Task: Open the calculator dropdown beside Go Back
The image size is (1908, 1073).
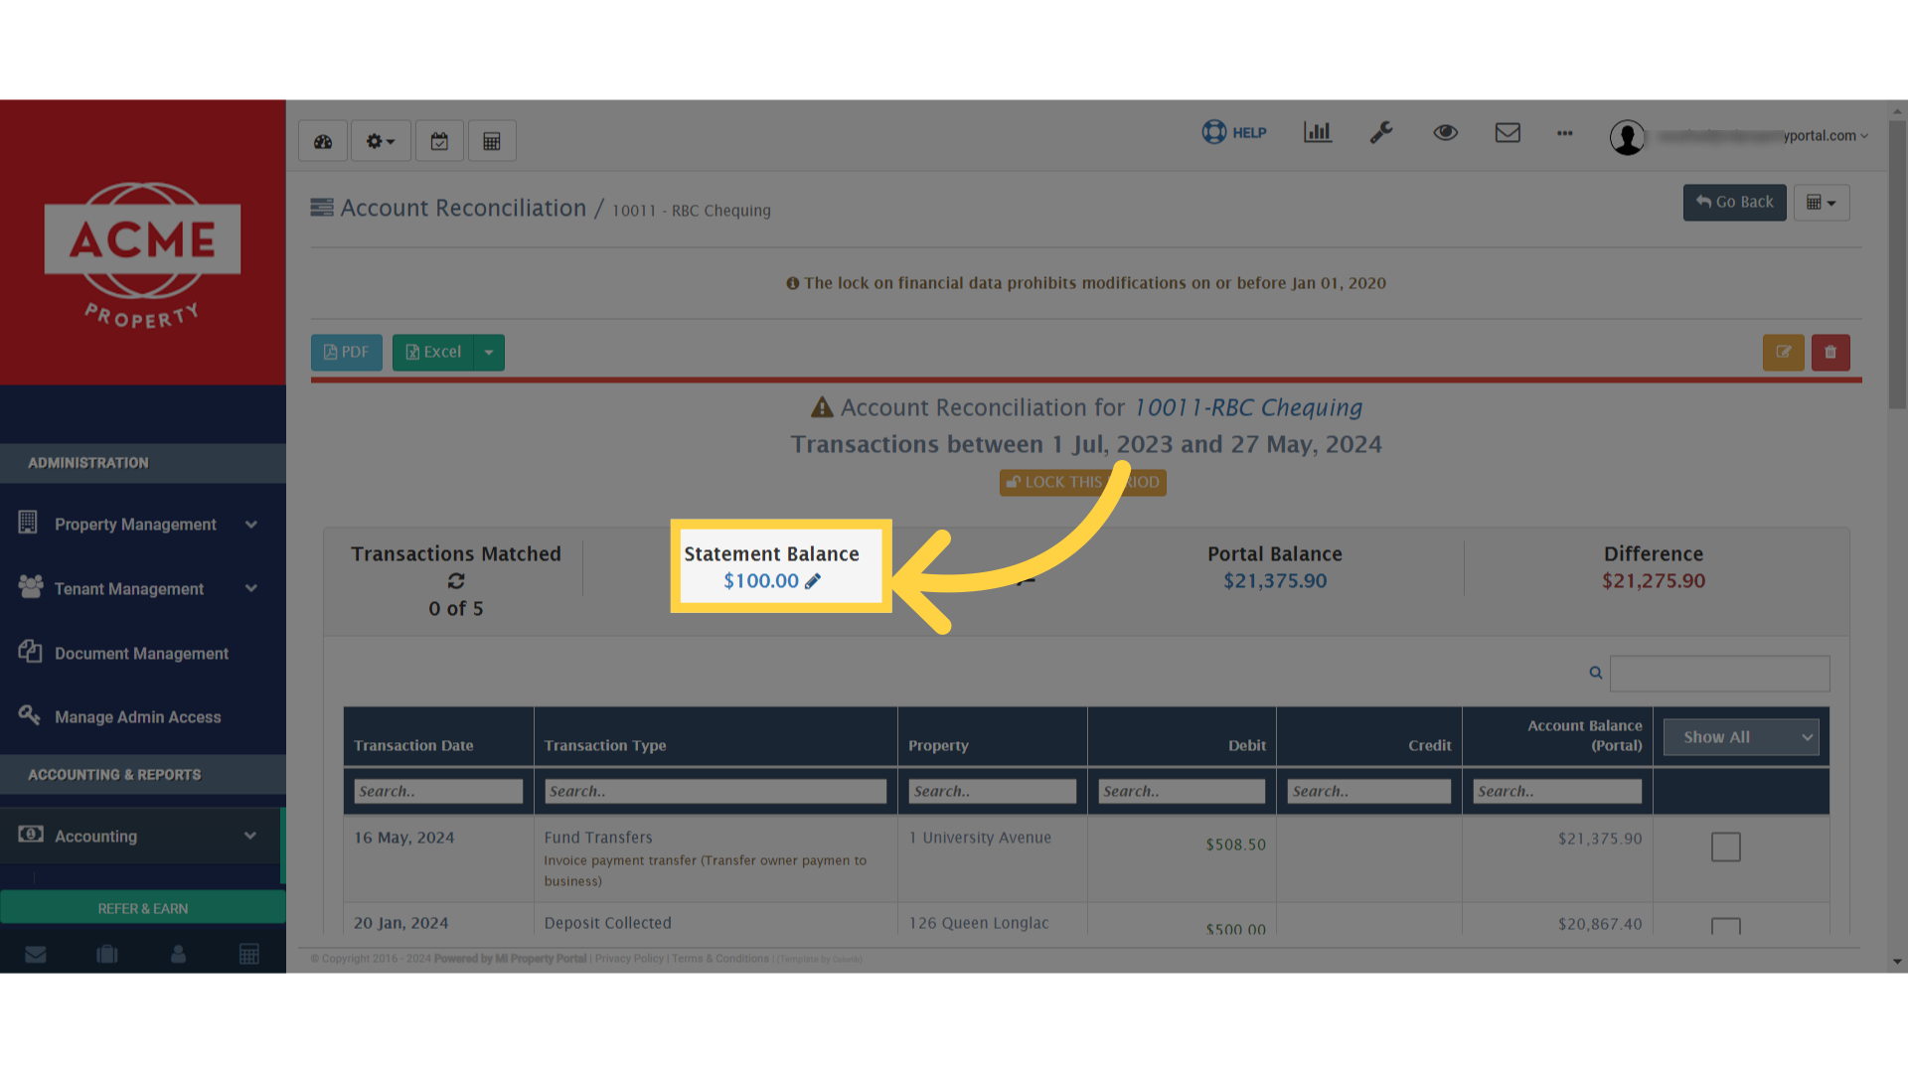Action: coord(1822,203)
